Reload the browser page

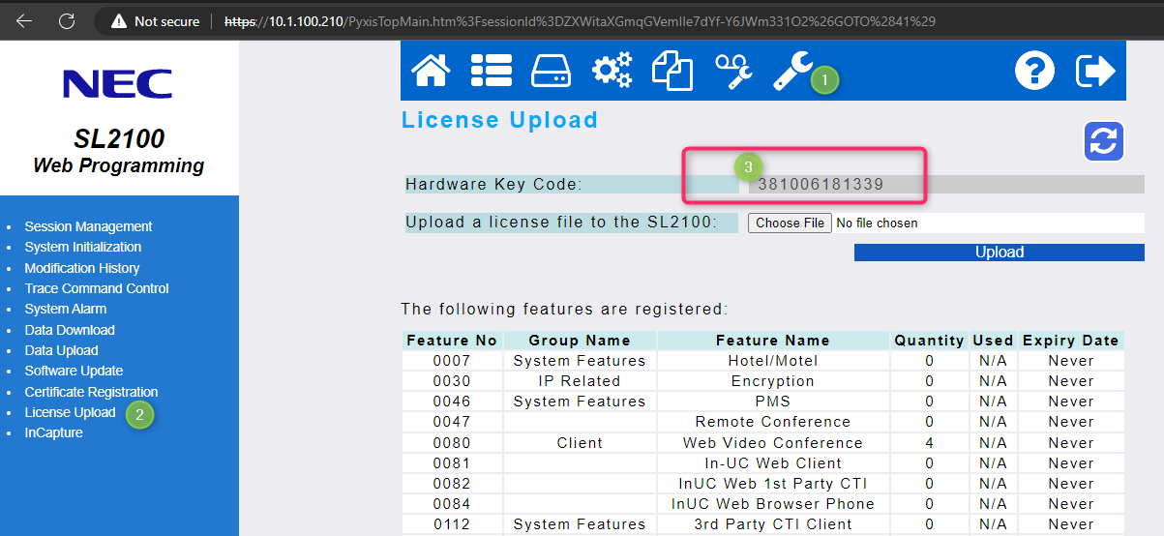(x=66, y=20)
